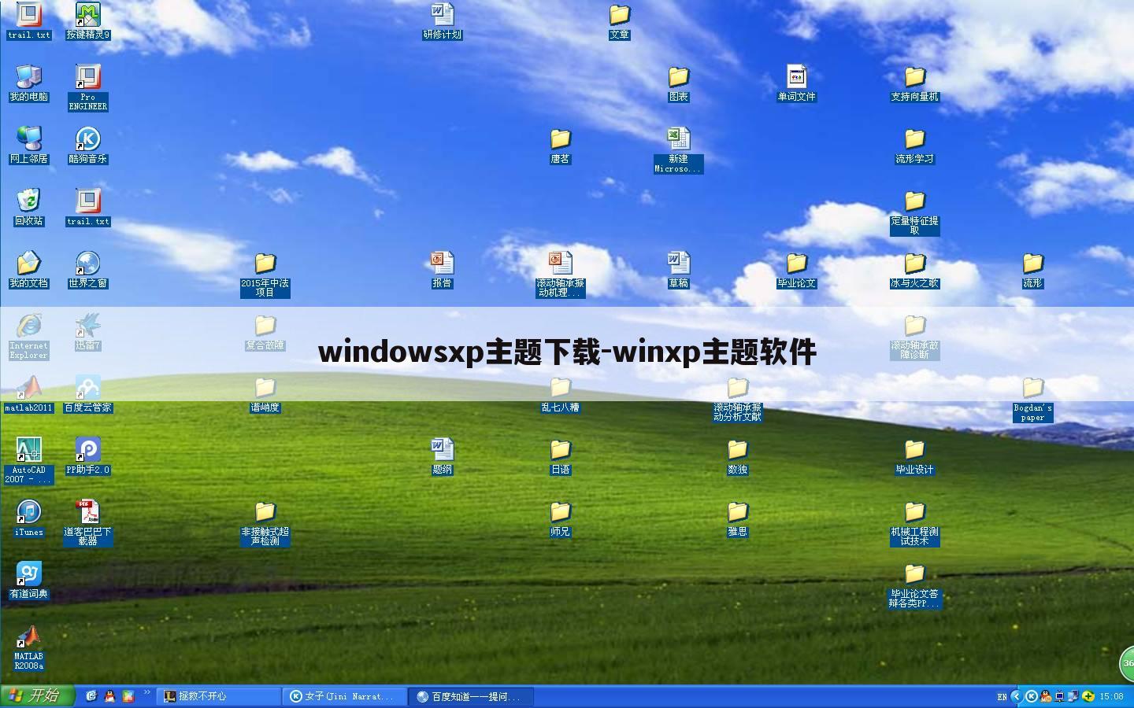This screenshot has height=708, width=1134.
Task: Open QQ icon in system tray
Action: point(1046,696)
